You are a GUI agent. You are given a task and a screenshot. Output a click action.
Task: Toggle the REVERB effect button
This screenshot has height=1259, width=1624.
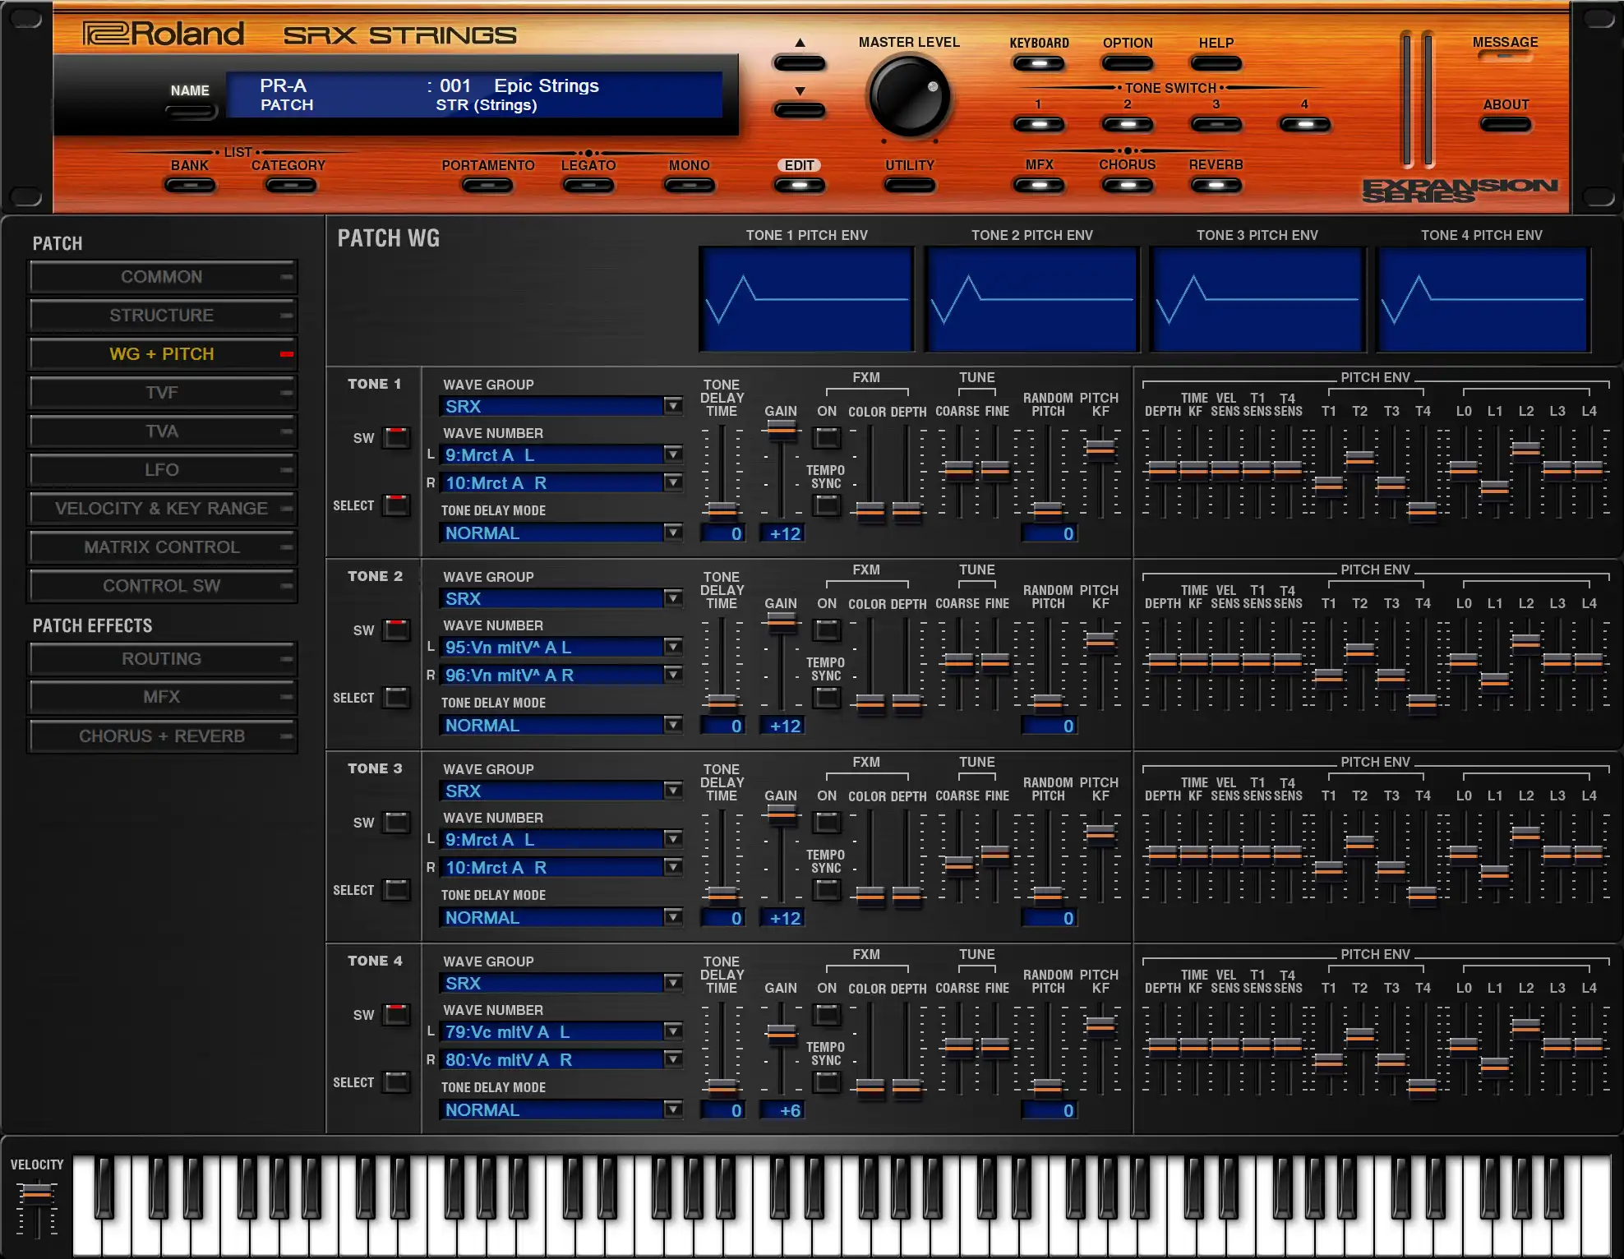point(1216,186)
